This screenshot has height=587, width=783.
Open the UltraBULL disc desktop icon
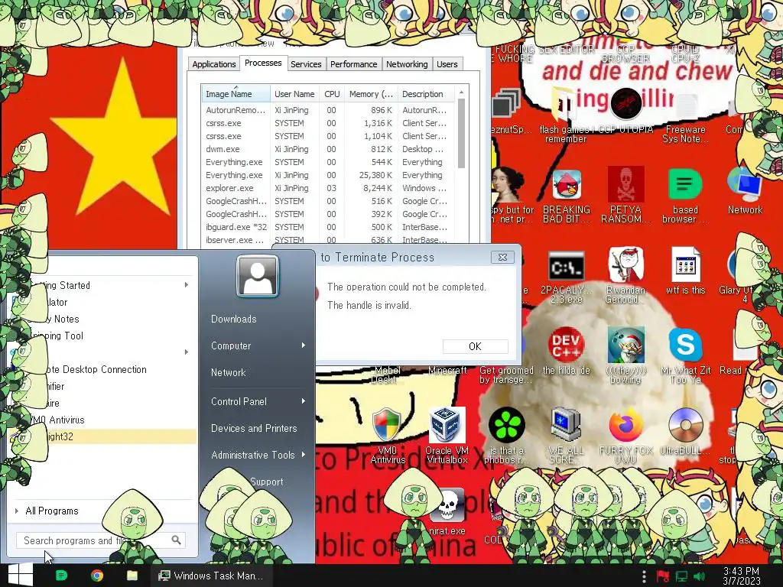[685, 425]
